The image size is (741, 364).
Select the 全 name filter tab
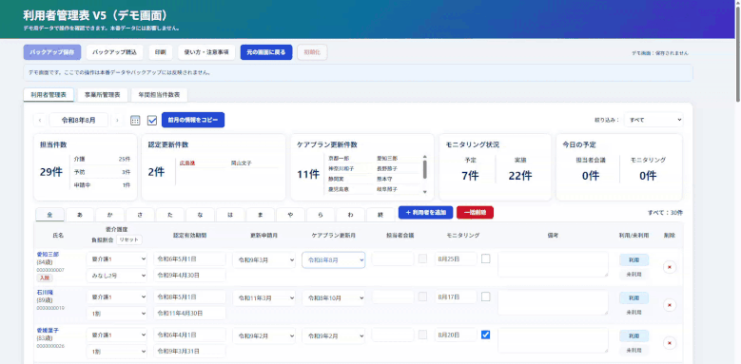(49, 215)
